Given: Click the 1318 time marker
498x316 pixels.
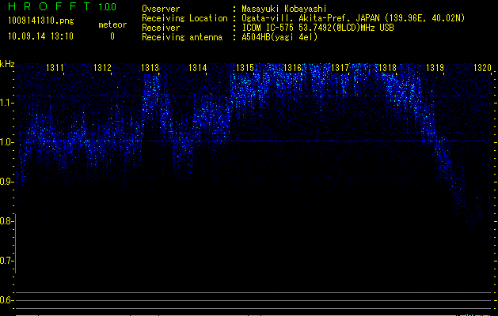Looking at the screenshot, I should click(x=387, y=68).
